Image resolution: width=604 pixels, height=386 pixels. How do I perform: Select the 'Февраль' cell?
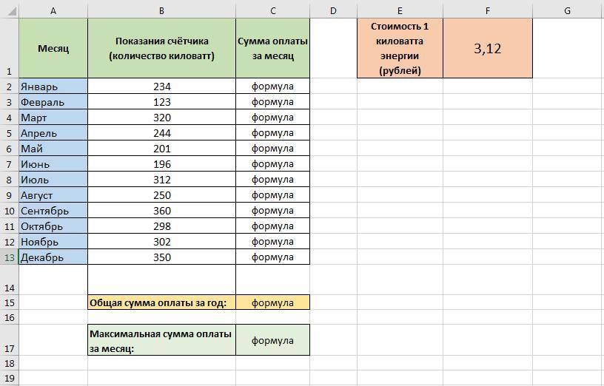point(53,102)
